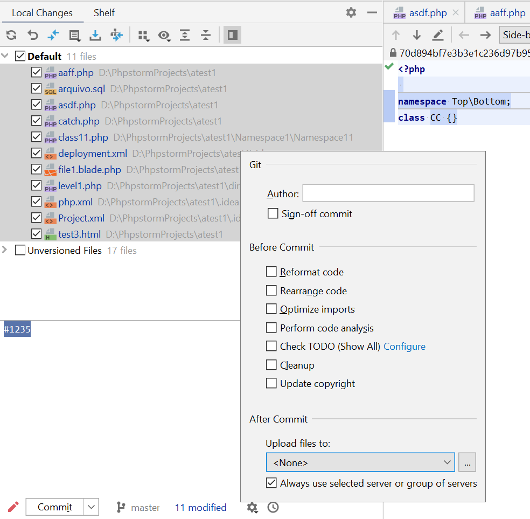Select level1.php in the changes list
This screenshot has width=530, height=519.
point(80,186)
